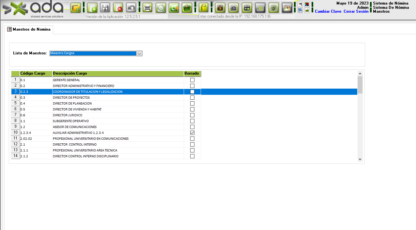Open the money bag toolbar icon
Screen dimensions: 416x230
(220, 7)
